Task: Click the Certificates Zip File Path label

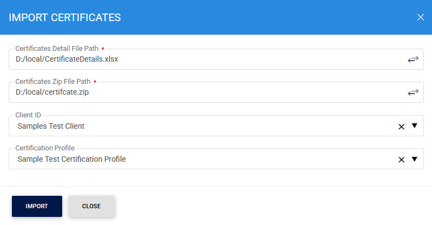Action: click(53, 82)
